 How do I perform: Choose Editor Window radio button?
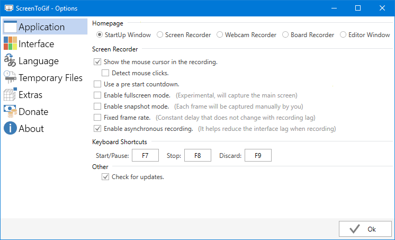click(343, 34)
